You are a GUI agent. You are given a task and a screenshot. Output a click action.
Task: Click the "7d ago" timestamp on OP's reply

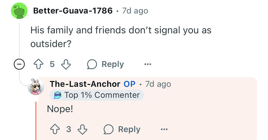(158, 84)
